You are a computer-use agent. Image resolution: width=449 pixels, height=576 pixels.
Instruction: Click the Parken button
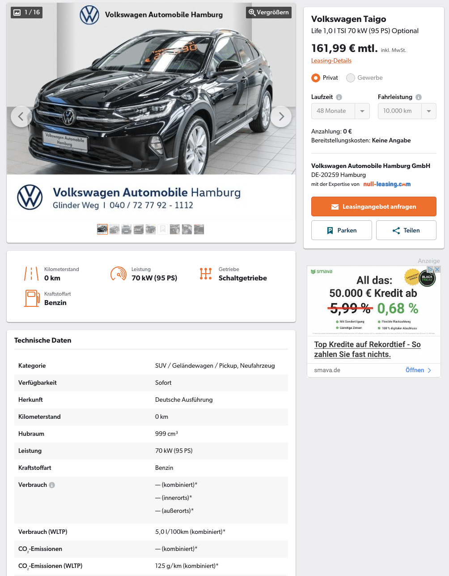(342, 230)
